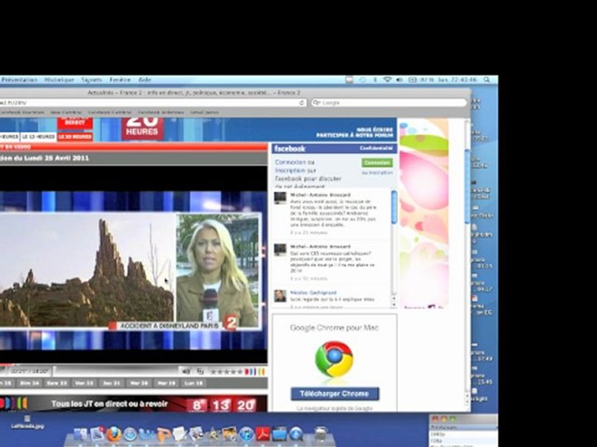Switch to the Le 13 Heures tab
The width and height of the screenshot is (597, 447).
38,137
